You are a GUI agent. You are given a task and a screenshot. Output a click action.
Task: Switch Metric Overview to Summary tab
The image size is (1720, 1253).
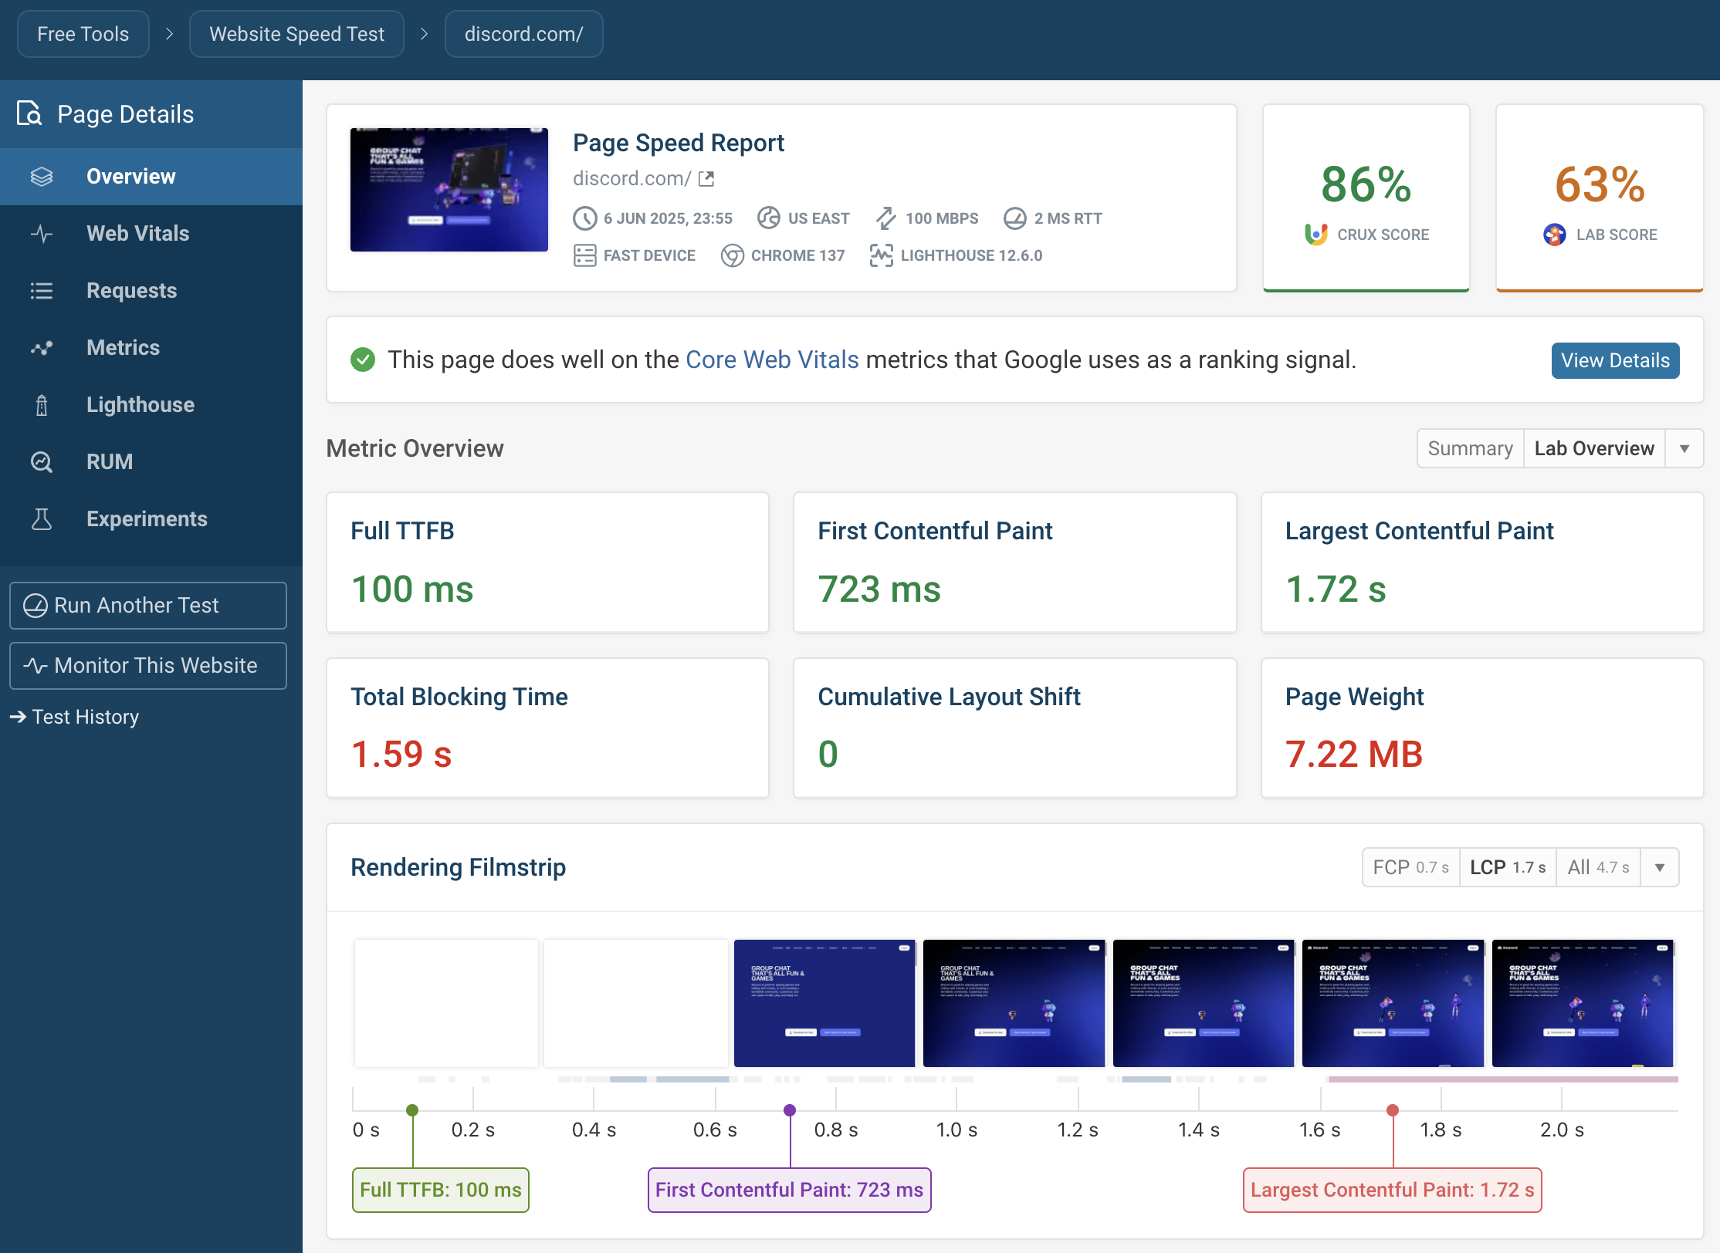pyautogui.click(x=1470, y=448)
